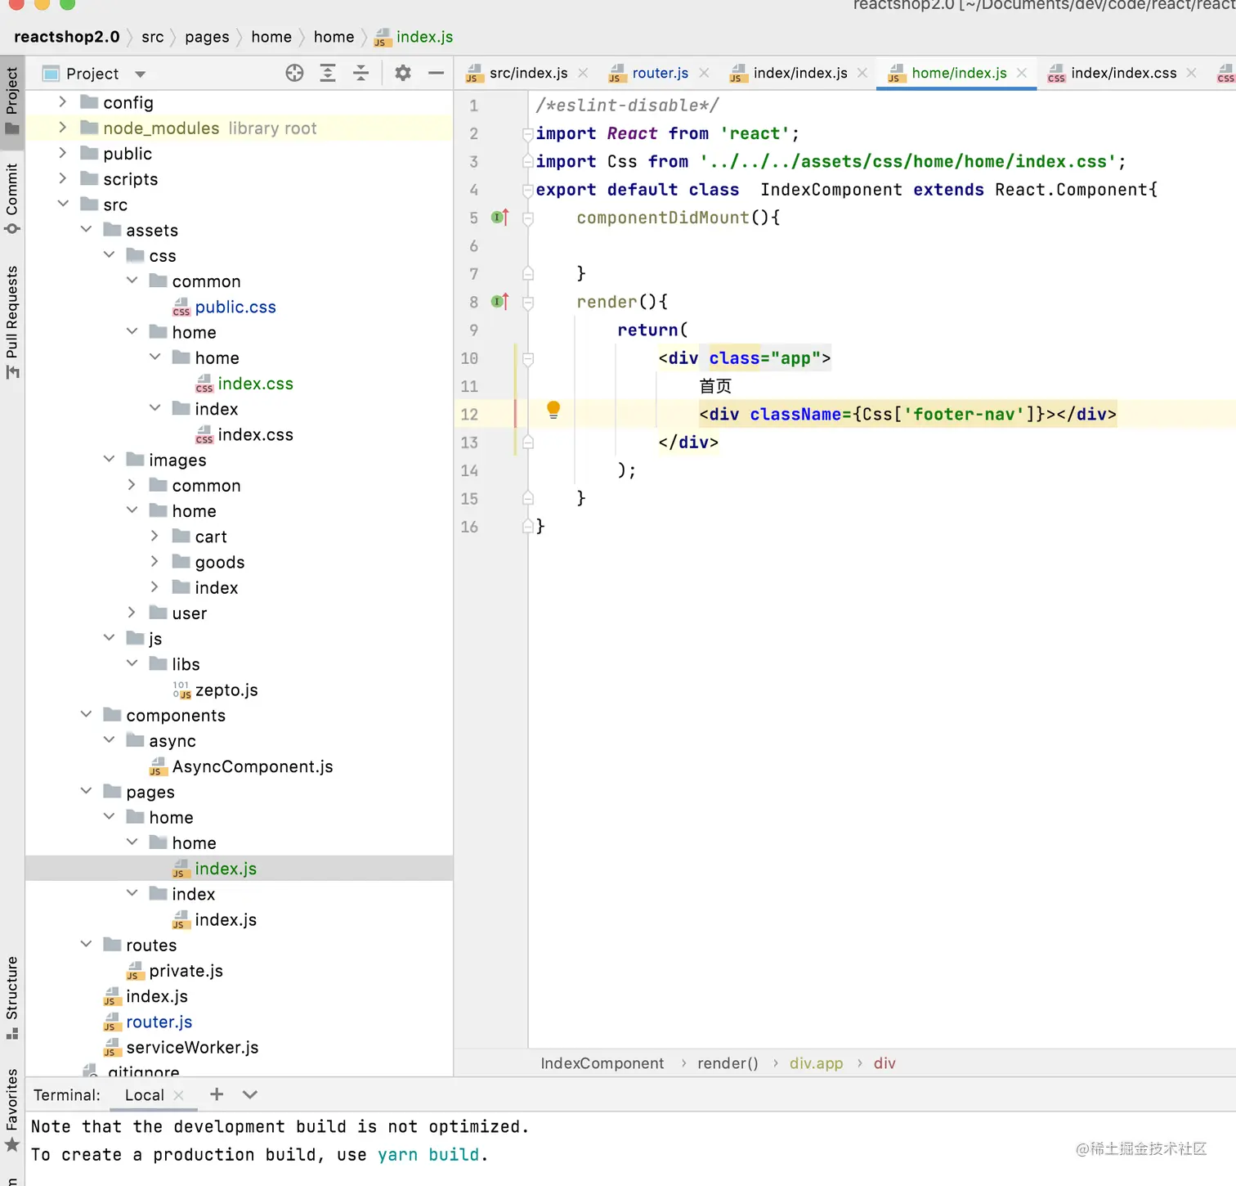Open AsyncComponent.js in project tree
Image resolution: width=1236 pixels, height=1186 pixels.
(252, 766)
